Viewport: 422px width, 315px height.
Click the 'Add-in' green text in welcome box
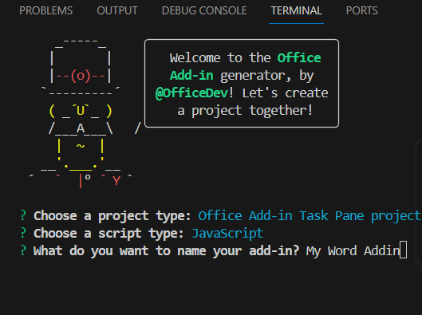[x=191, y=76]
